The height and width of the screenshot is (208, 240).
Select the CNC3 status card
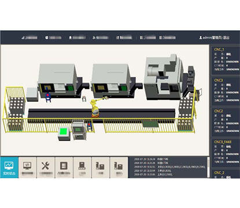point(226,91)
